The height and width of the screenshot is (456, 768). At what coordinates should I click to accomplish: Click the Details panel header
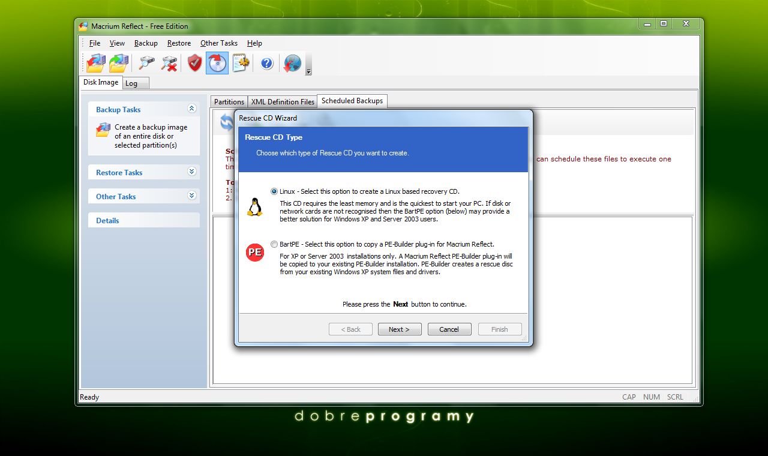pyautogui.click(x=144, y=220)
